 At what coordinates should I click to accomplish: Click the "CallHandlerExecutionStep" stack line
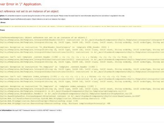click(53, 98)
